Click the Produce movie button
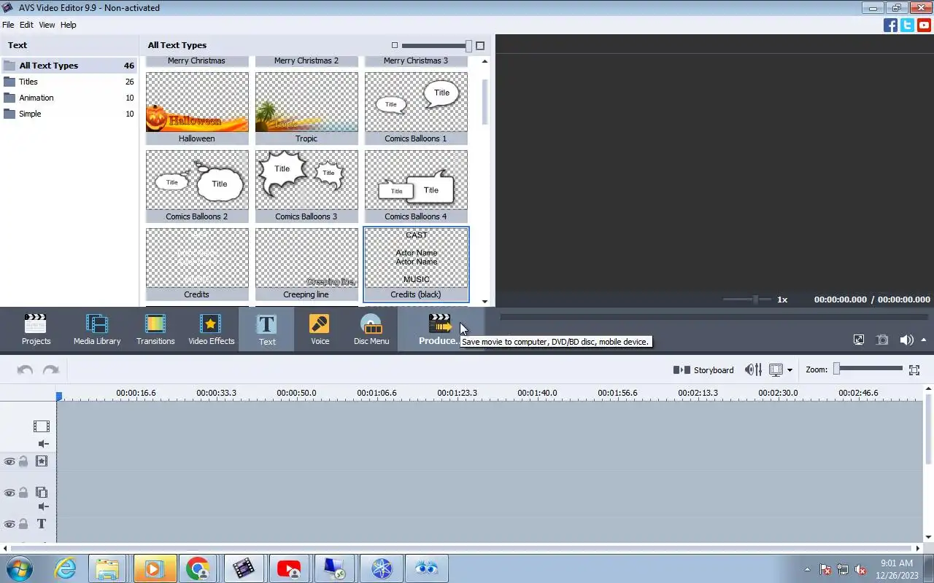 click(x=440, y=329)
